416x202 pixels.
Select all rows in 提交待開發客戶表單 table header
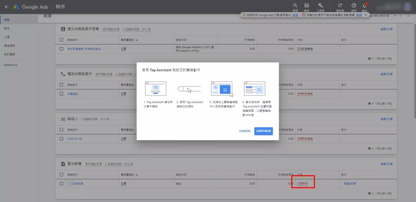[61, 40]
